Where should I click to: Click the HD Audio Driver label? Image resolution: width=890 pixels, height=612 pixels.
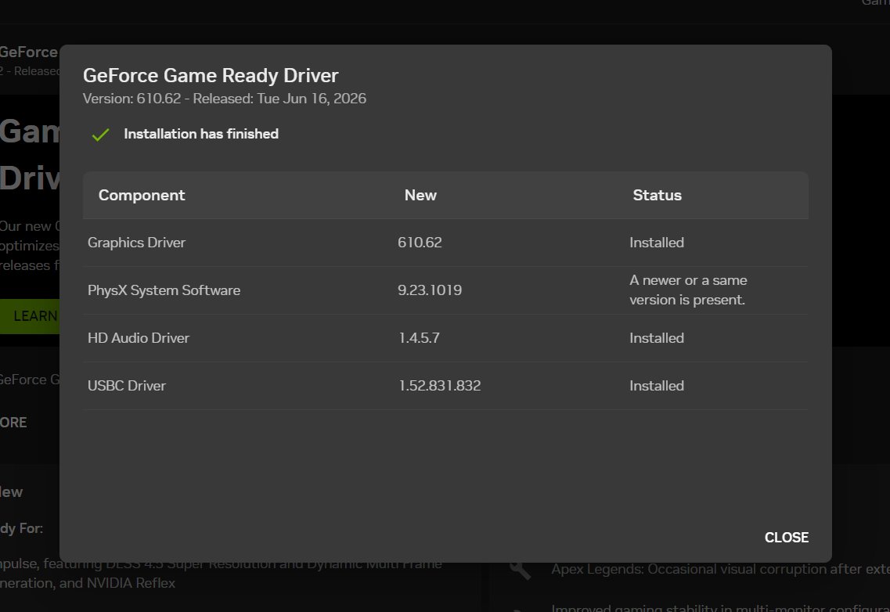(139, 338)
